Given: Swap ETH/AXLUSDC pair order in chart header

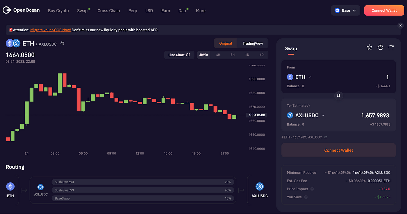Looking at the screenshot, I should pos(62,43).
